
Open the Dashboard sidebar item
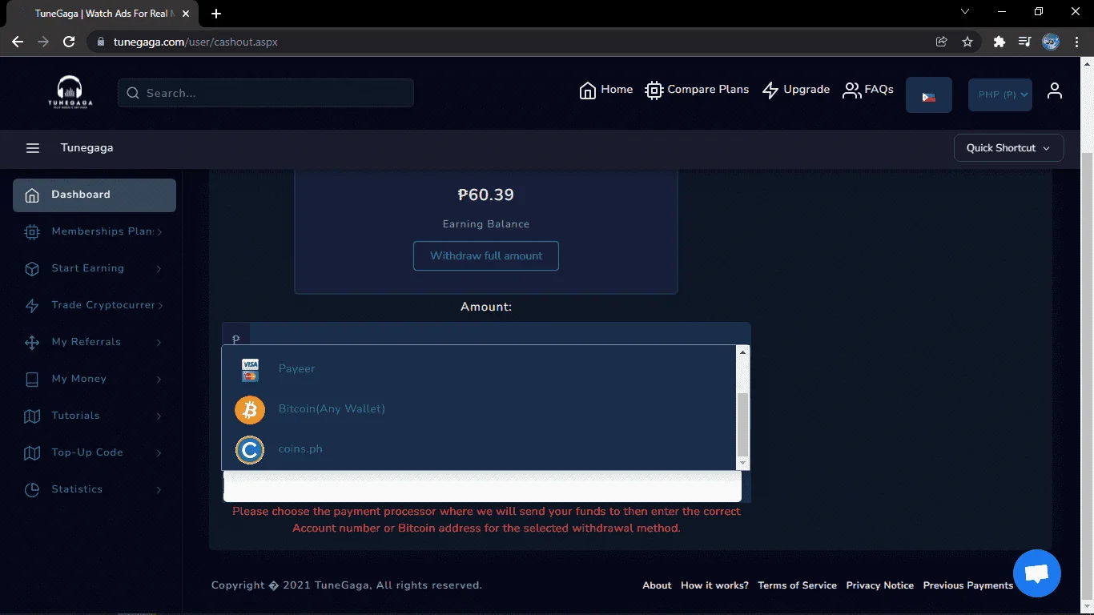(95, 195)
